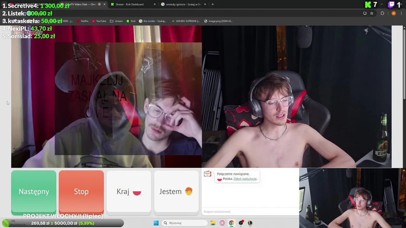Click the Polish flag in the connection notice

click(219, 179)
